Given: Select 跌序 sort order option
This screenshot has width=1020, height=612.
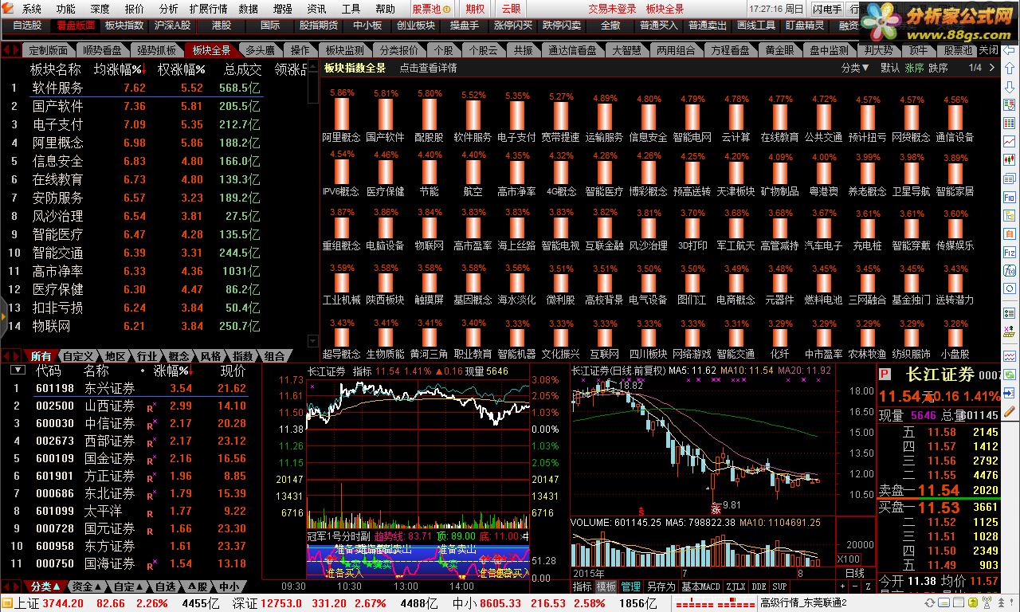Looking at the screenshot, I should [x=938, y=68].
